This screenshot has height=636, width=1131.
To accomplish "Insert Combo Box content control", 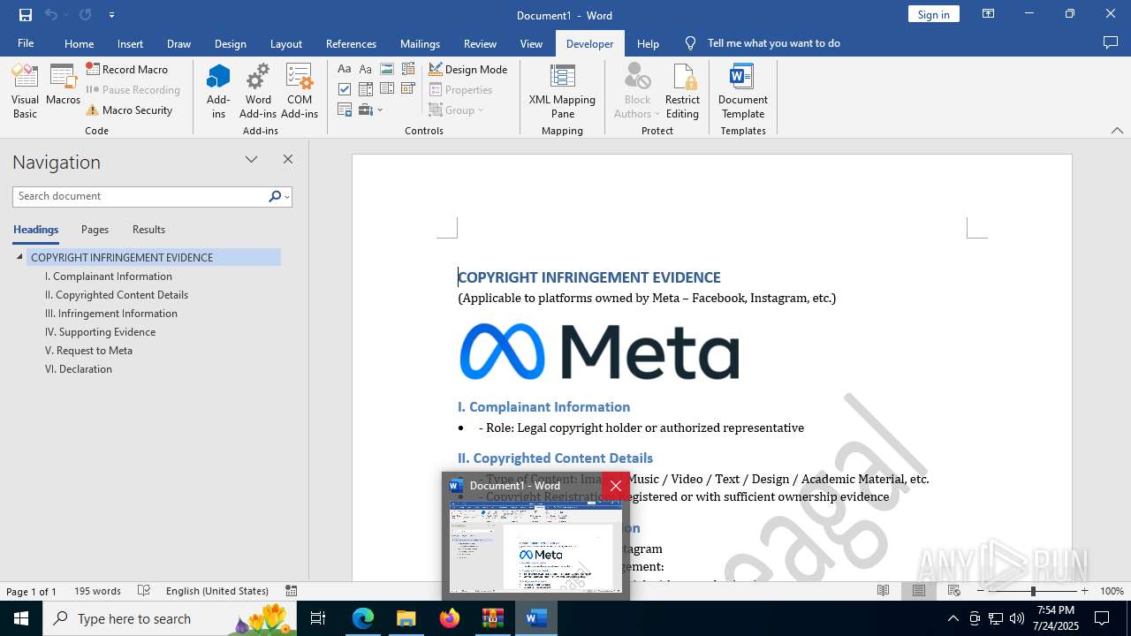I will pos(366,89).
